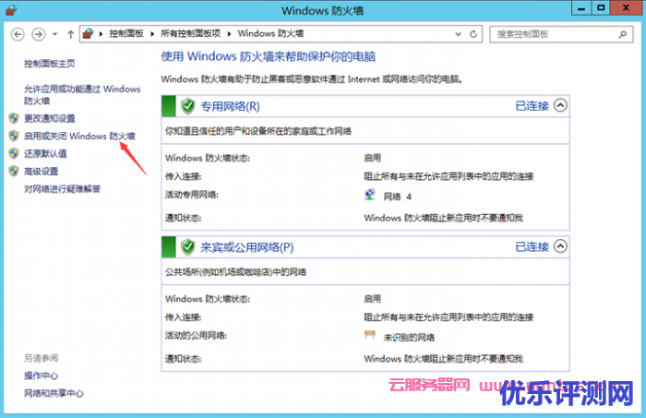Screen dimensions: 646x418
Task: Click the window title bar firewall icon
Action: [x=11, y=10]
